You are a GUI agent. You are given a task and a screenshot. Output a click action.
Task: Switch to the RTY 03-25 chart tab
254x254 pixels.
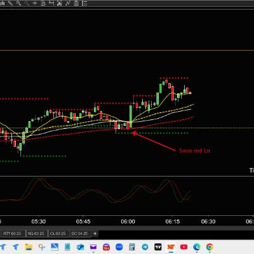[12, 234]
